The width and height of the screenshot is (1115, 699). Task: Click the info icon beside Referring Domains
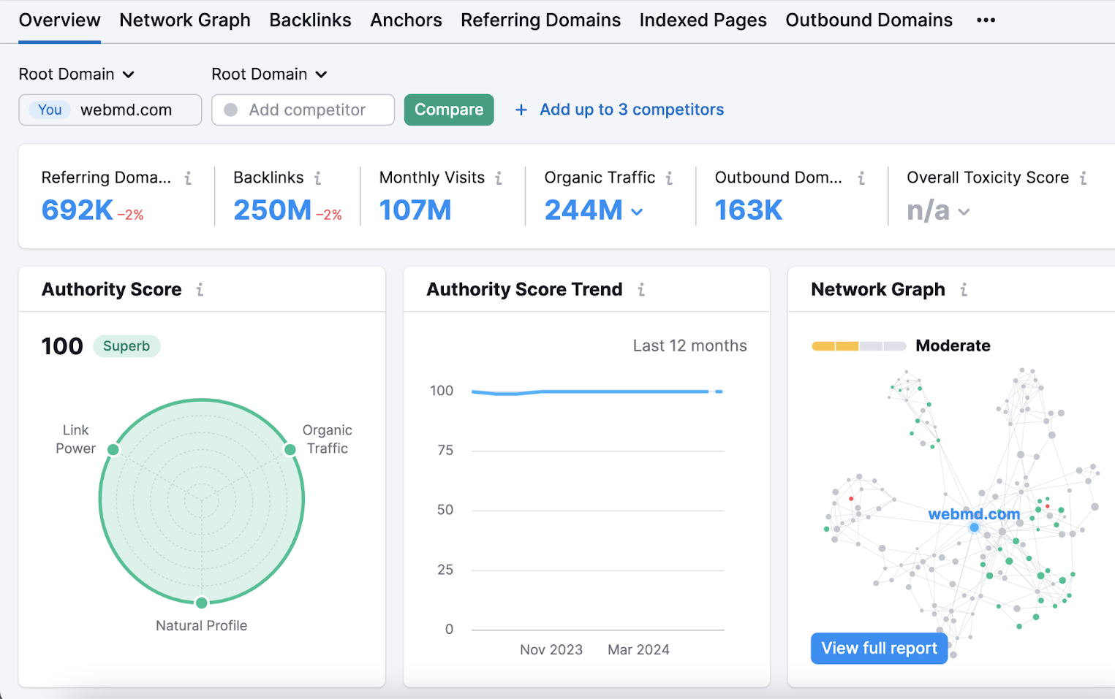click(x=188, y=177)
